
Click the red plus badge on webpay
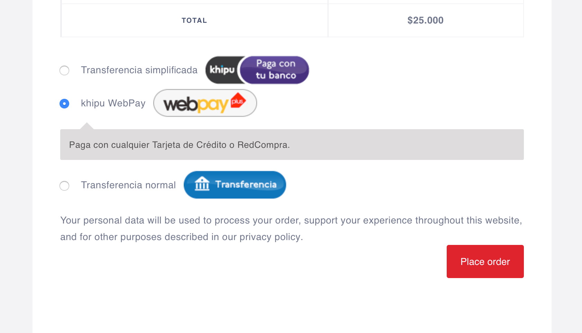(x=238, y=101)
